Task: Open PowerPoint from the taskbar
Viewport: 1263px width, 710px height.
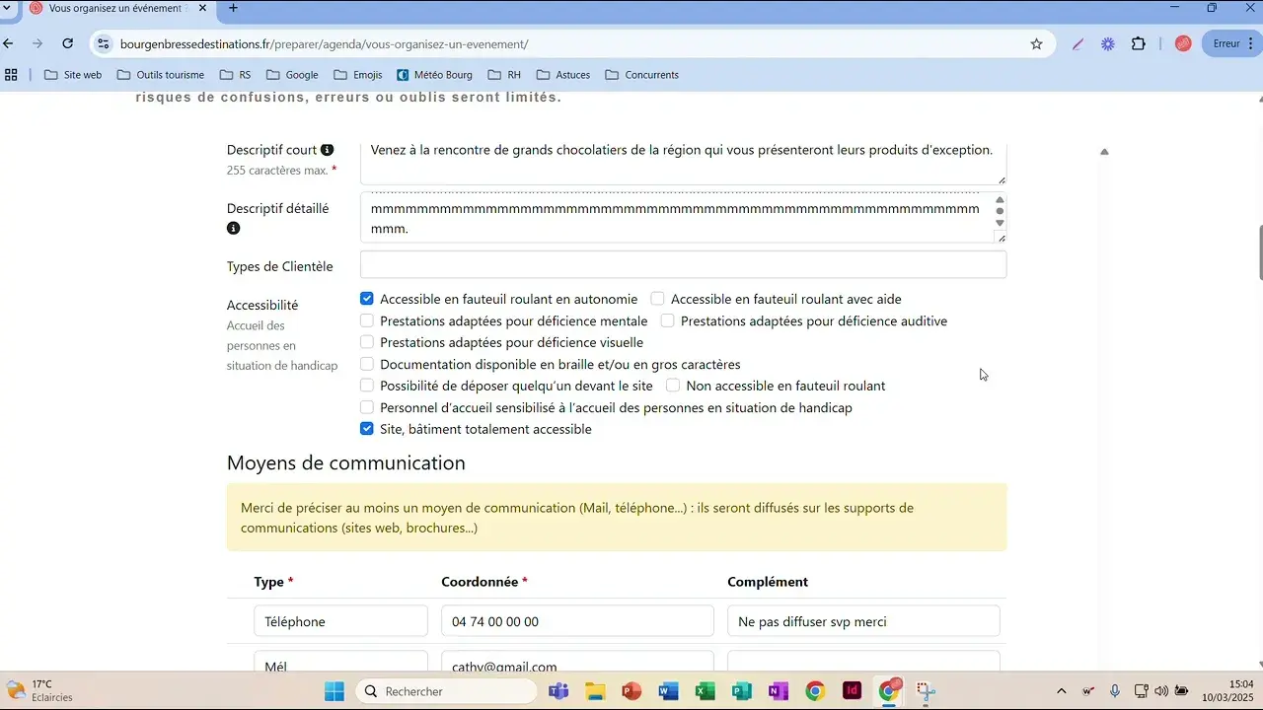Action: (631, 691)
